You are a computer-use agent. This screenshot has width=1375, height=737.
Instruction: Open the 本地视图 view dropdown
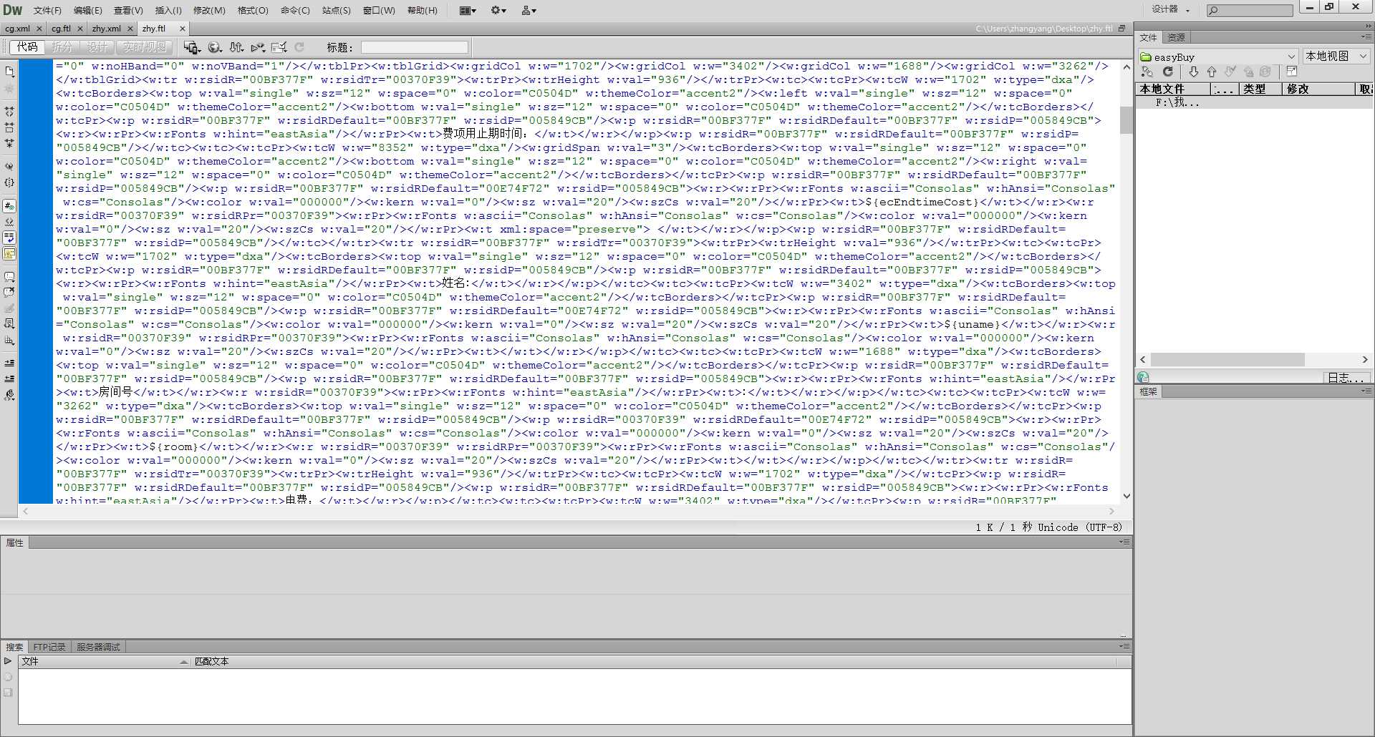tap(1336, 57)
